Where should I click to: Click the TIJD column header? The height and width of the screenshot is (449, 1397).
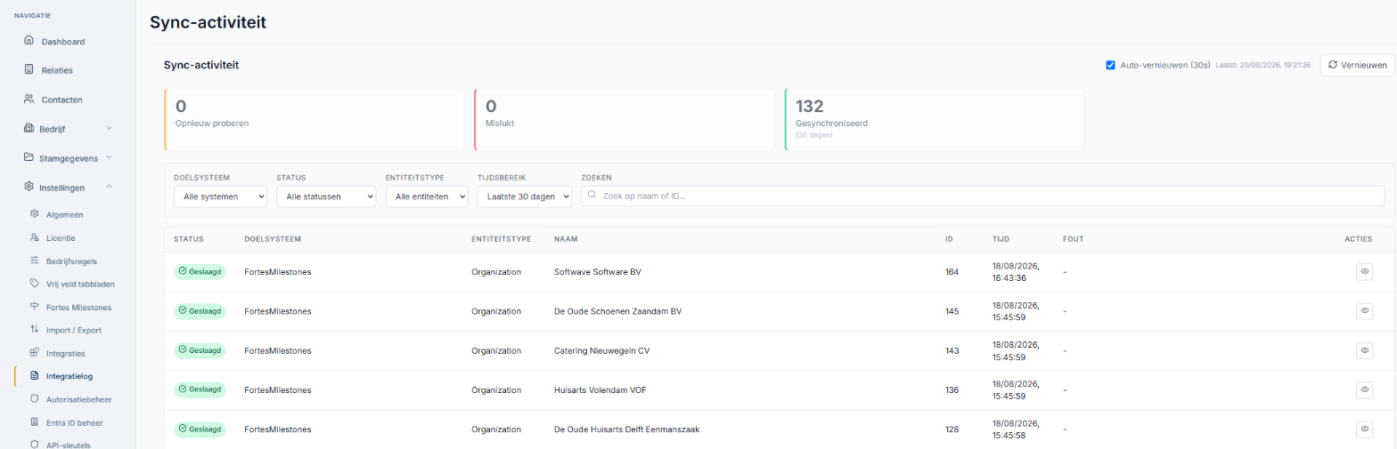pyautogui.click(x=1001, y=239)
